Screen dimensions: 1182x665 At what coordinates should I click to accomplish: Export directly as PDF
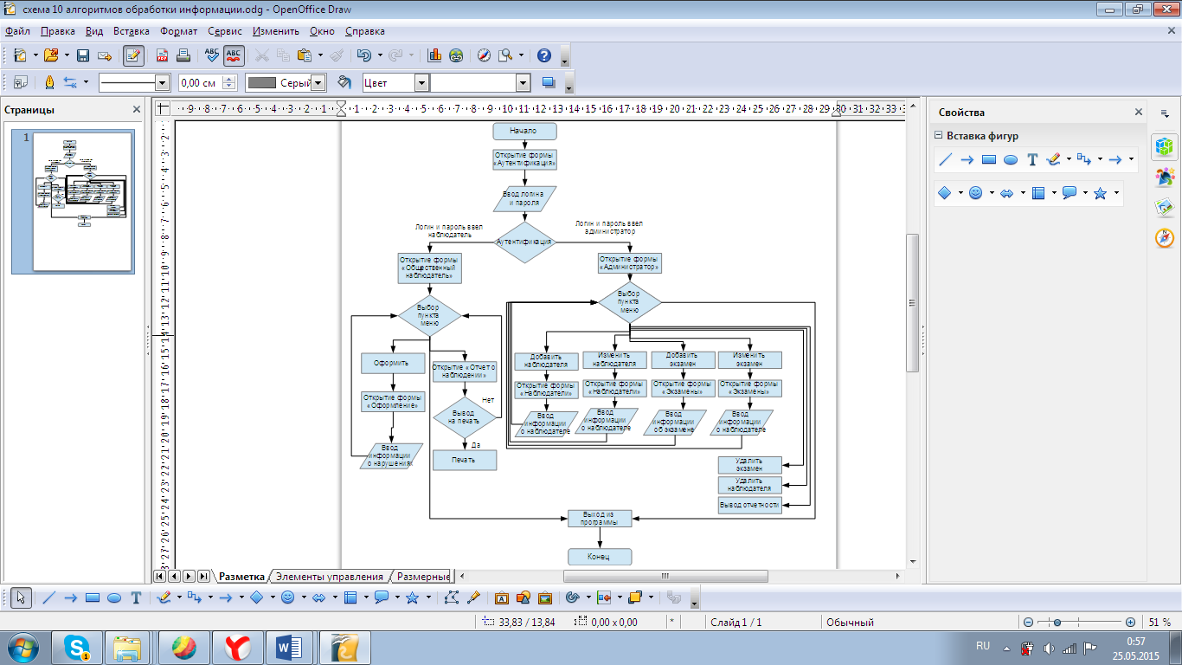click(x=162, y=55)
